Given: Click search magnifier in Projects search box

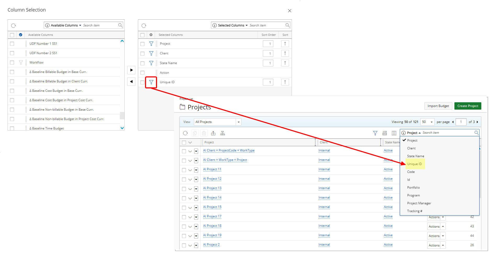Looking at the screenshot, I should coord(476,133).
